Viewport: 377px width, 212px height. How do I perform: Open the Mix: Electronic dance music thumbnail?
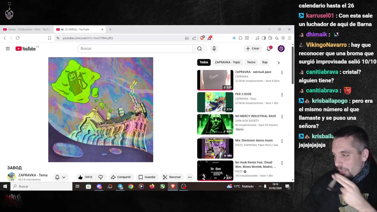click(215, 148)
